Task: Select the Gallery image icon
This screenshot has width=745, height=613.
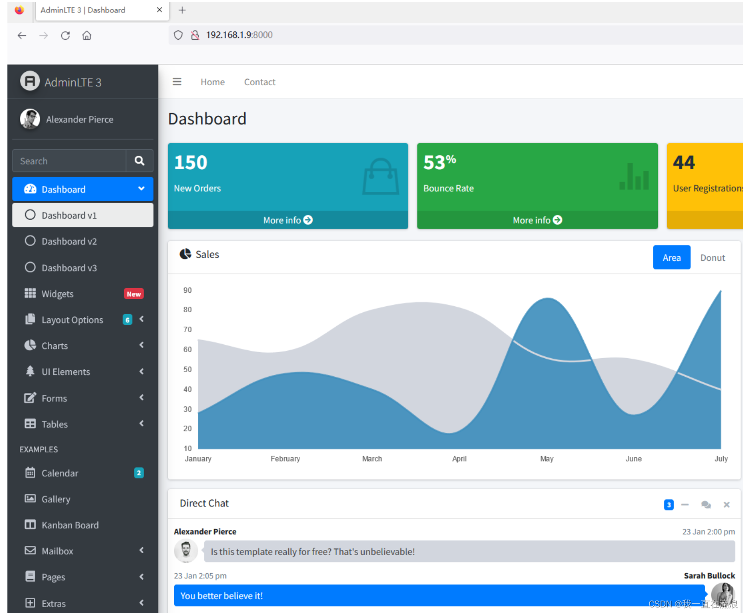Action: pos(30,499)
